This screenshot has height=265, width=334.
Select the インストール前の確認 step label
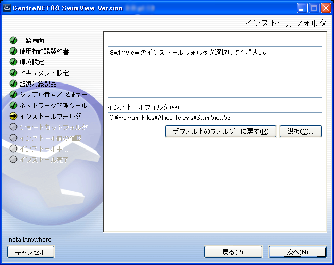click(51, 138)
